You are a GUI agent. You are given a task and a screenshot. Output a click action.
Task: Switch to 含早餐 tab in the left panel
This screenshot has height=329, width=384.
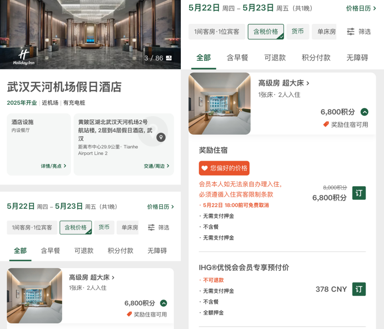coord(50,251)
